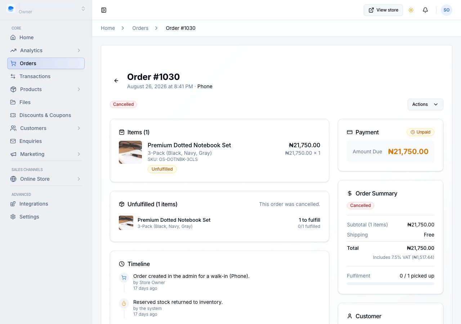Open Integrations in the sidebar
461x324 pixels.
46,204
